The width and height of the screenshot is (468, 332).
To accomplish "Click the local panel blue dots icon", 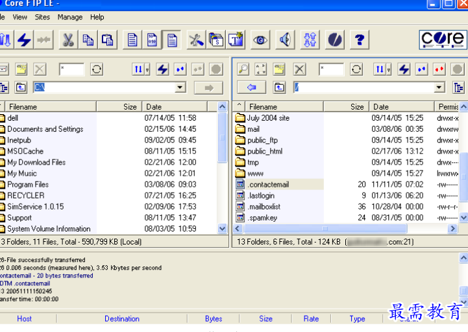I will [x=180, y=69].
